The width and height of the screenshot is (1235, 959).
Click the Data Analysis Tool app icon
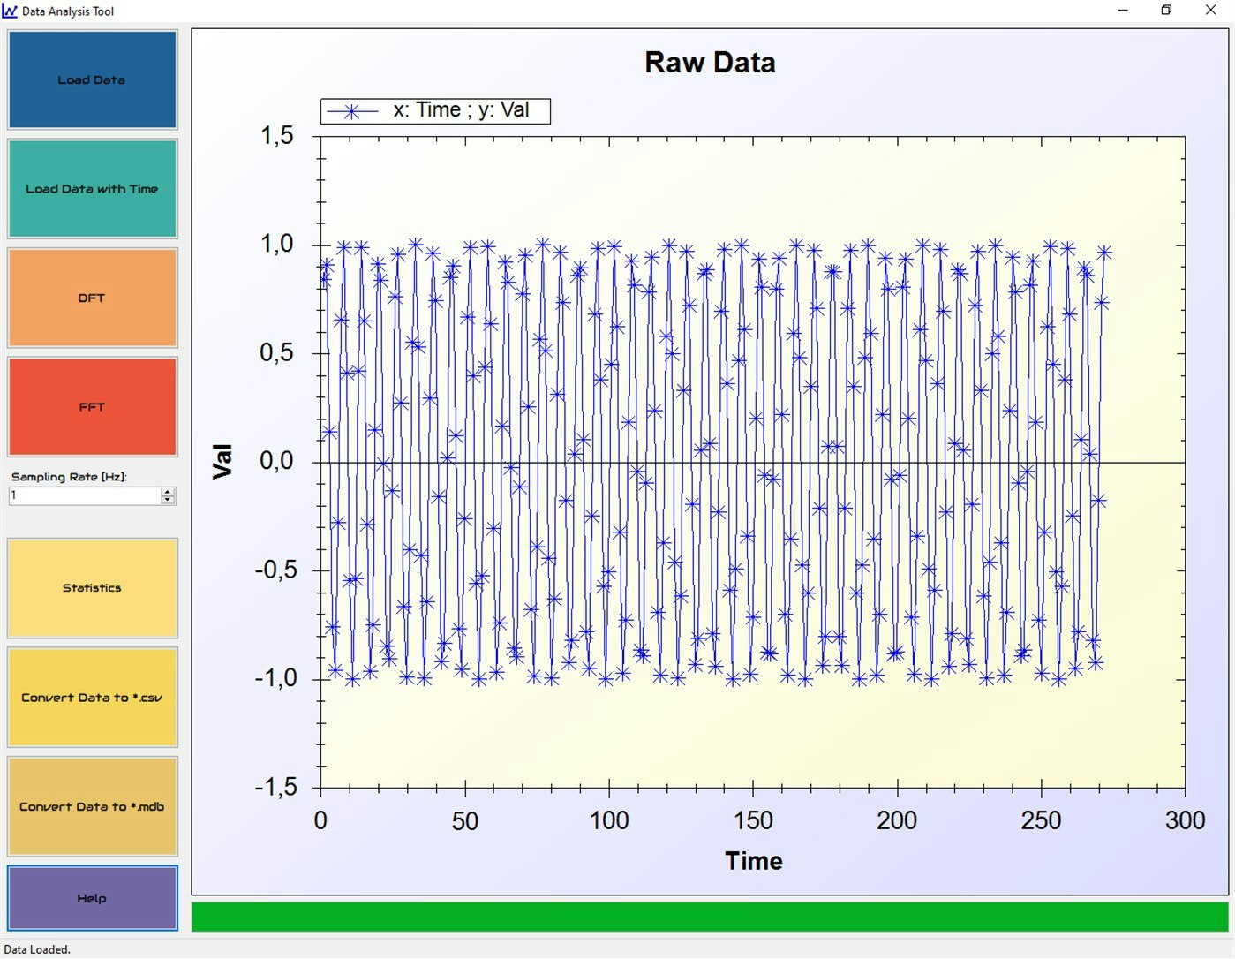tap(9, 11)
